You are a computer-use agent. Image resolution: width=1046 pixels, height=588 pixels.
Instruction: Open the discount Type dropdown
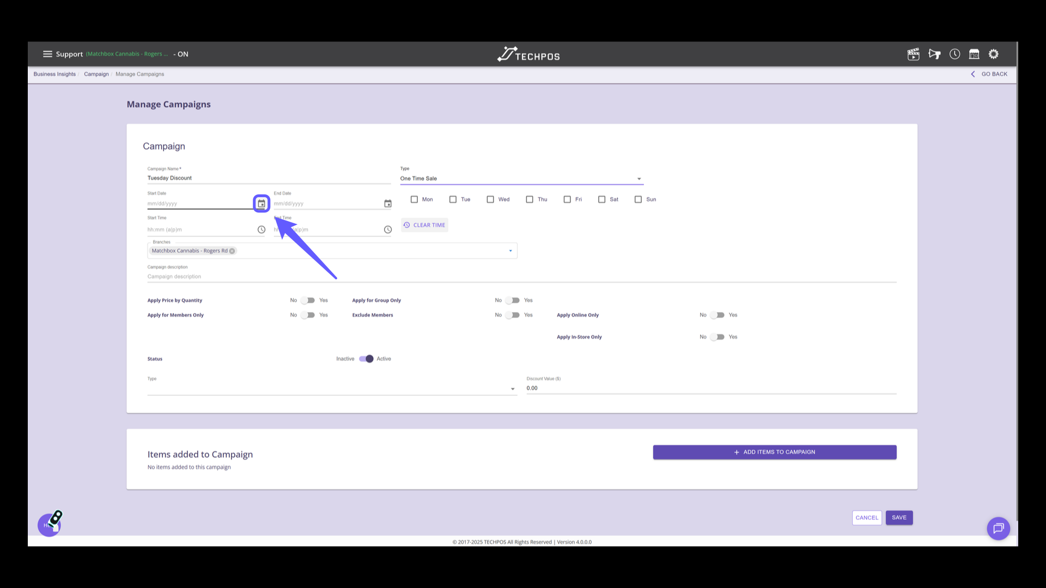(x=512, y=389)
